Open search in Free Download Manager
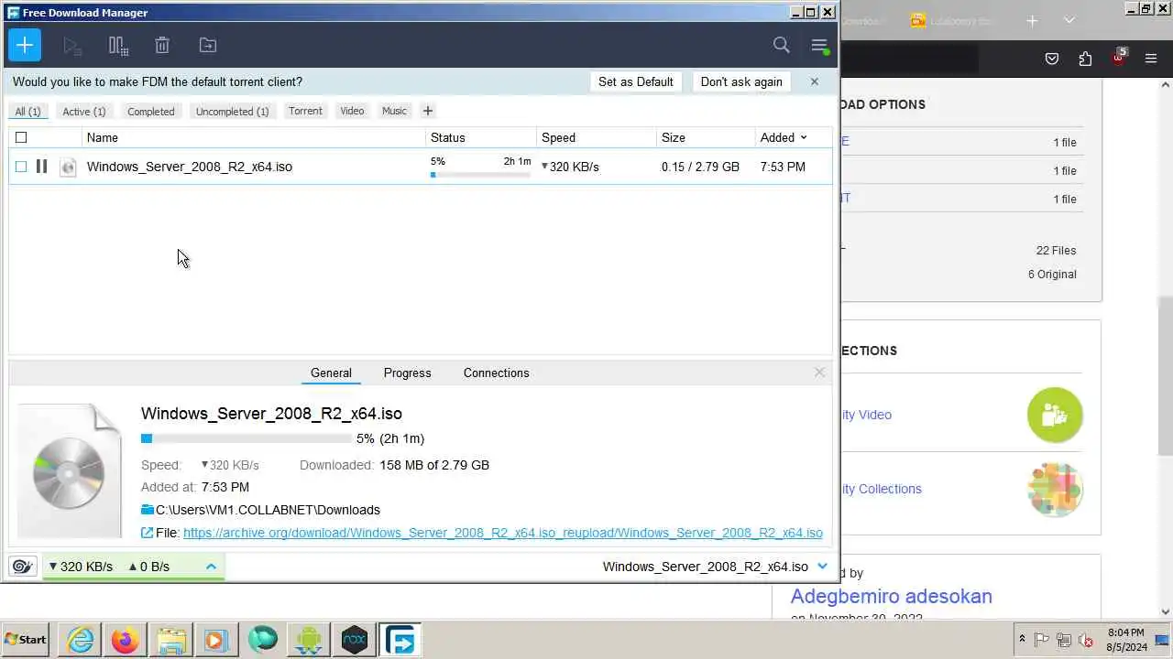The width and height of the screenshot is (1173, 659). 782,45
